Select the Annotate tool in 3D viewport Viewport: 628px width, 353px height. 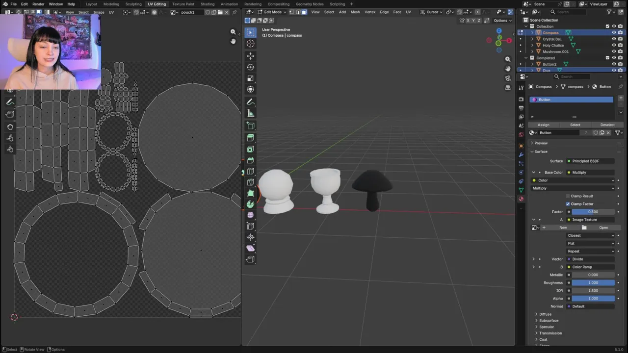tap(250, 102)
